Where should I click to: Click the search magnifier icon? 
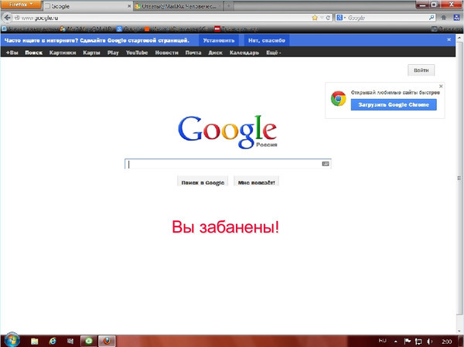pyautogui.click(x=432, y=18)
